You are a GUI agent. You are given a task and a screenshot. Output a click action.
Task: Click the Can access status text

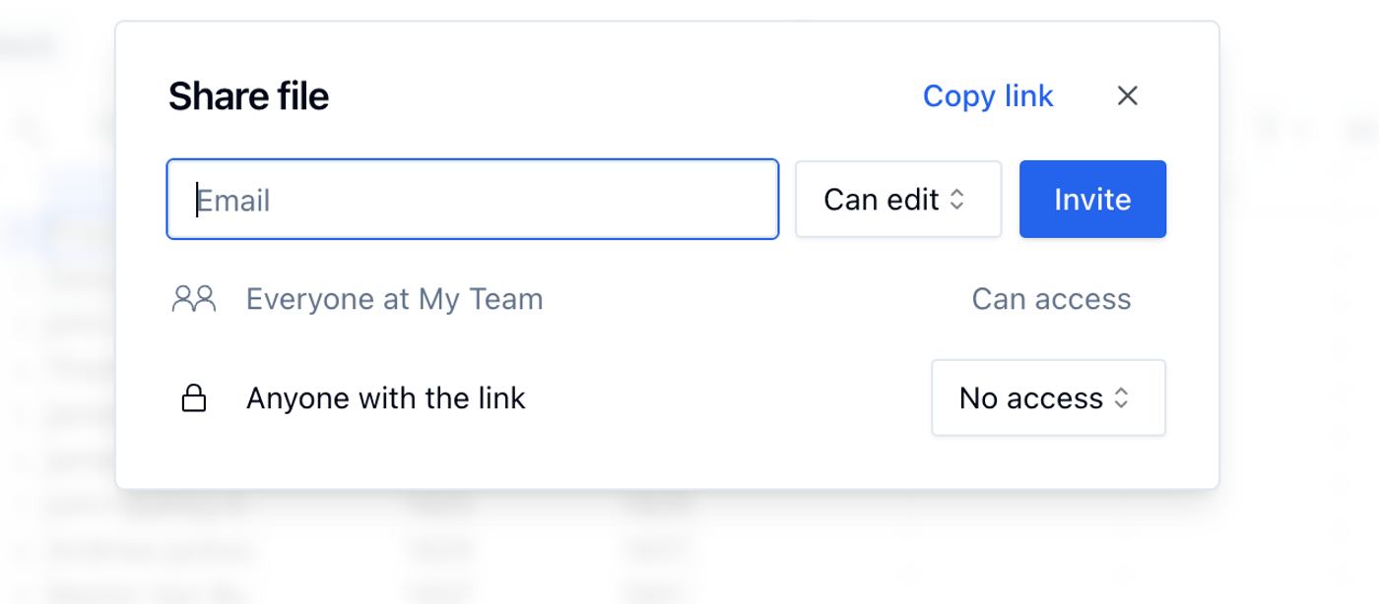pos(1051,299)
